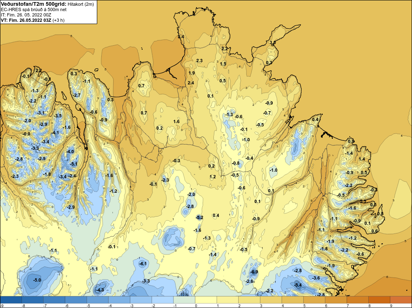This screenshot has width=412, height=308.
Task: Select the -3.5 temperature value
Action: pyautogui.click(x=58, y=116)
